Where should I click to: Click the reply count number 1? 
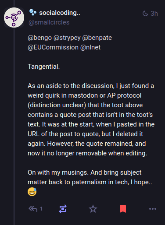click(x=41, y=209)
